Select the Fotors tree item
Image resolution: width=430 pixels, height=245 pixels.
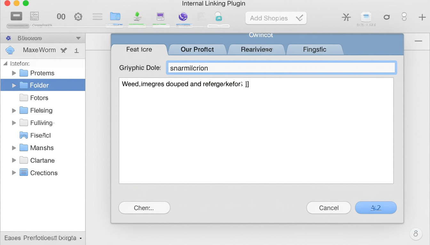click(x=43, y=98)
